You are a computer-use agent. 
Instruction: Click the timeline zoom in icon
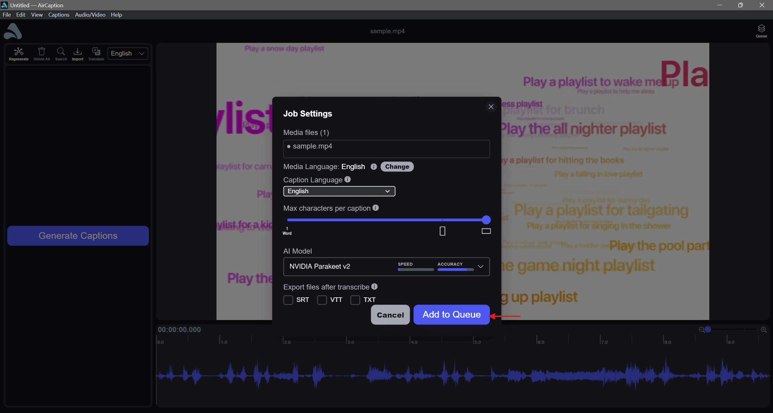[764, 330]
